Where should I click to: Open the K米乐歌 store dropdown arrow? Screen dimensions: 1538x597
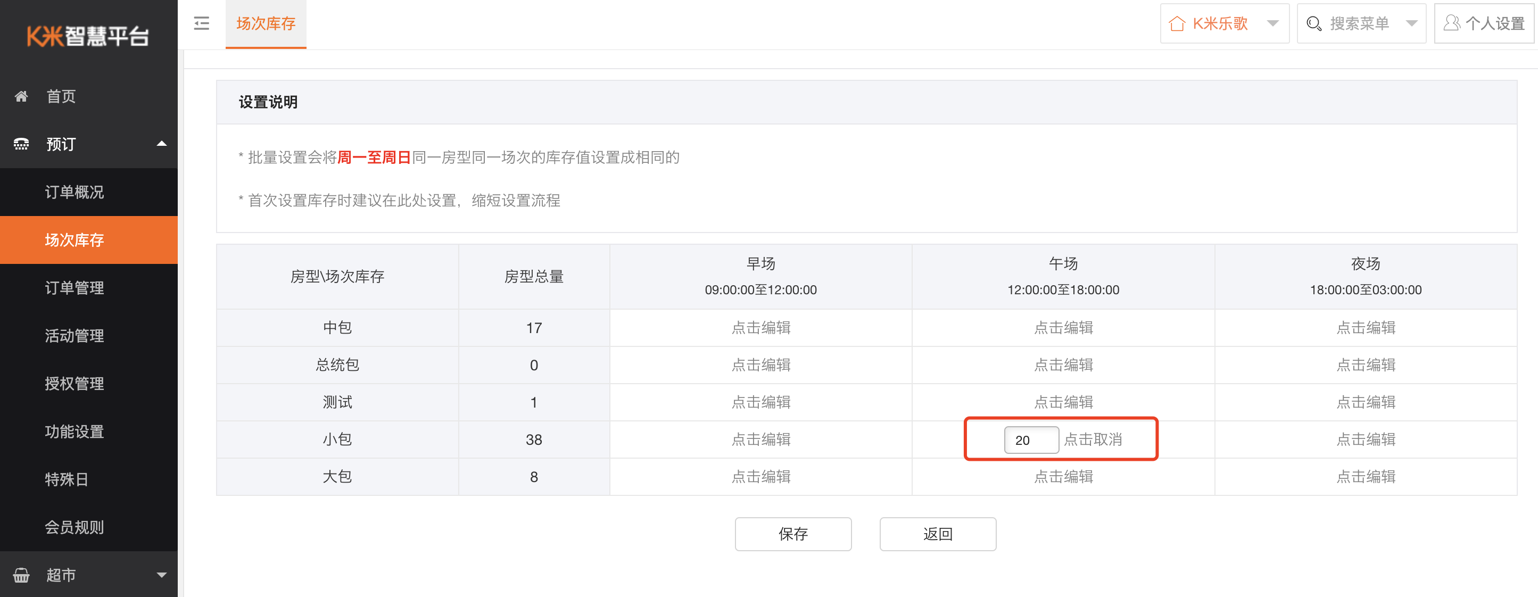coord(1273,23)
